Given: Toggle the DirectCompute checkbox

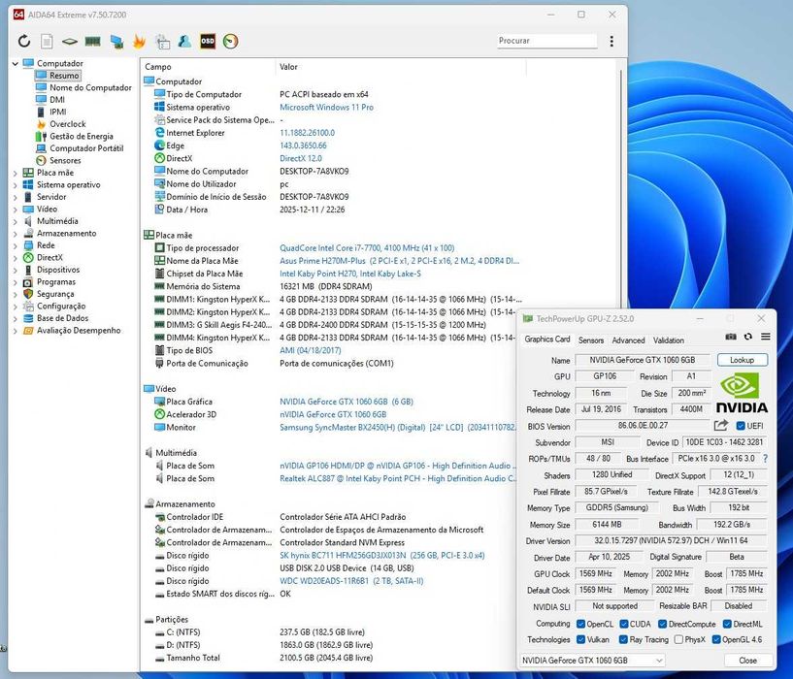Looking at the screenshot, I should coord(662,624).
